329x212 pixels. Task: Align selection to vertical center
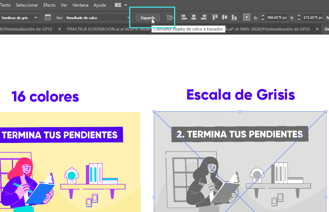click(224, 17)
